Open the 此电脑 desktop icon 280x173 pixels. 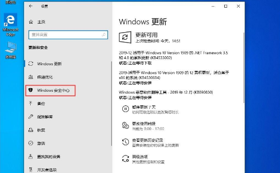(10, 50)
